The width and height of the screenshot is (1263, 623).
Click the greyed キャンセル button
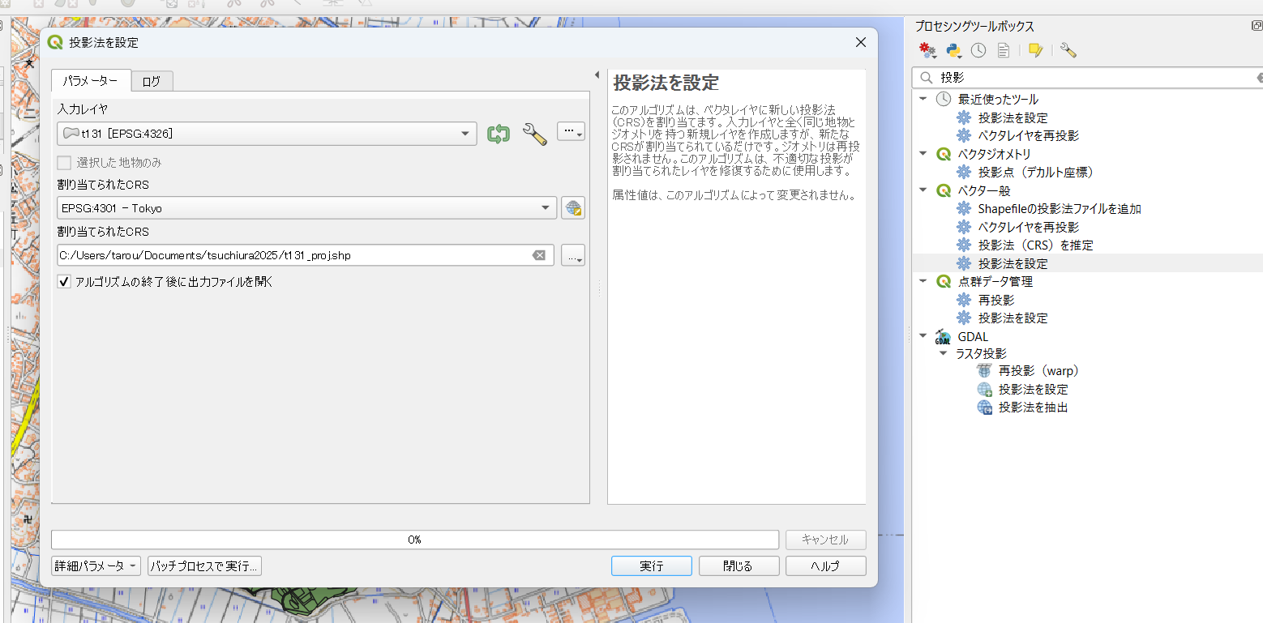pos(825,540)
